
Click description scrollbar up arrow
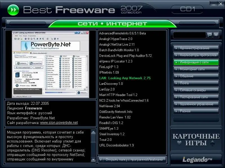click(93, 132)
